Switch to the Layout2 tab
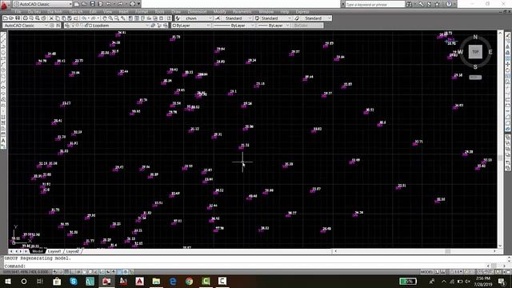The width and height of the screenshot is (512, 288). click(x=73, y=251)
